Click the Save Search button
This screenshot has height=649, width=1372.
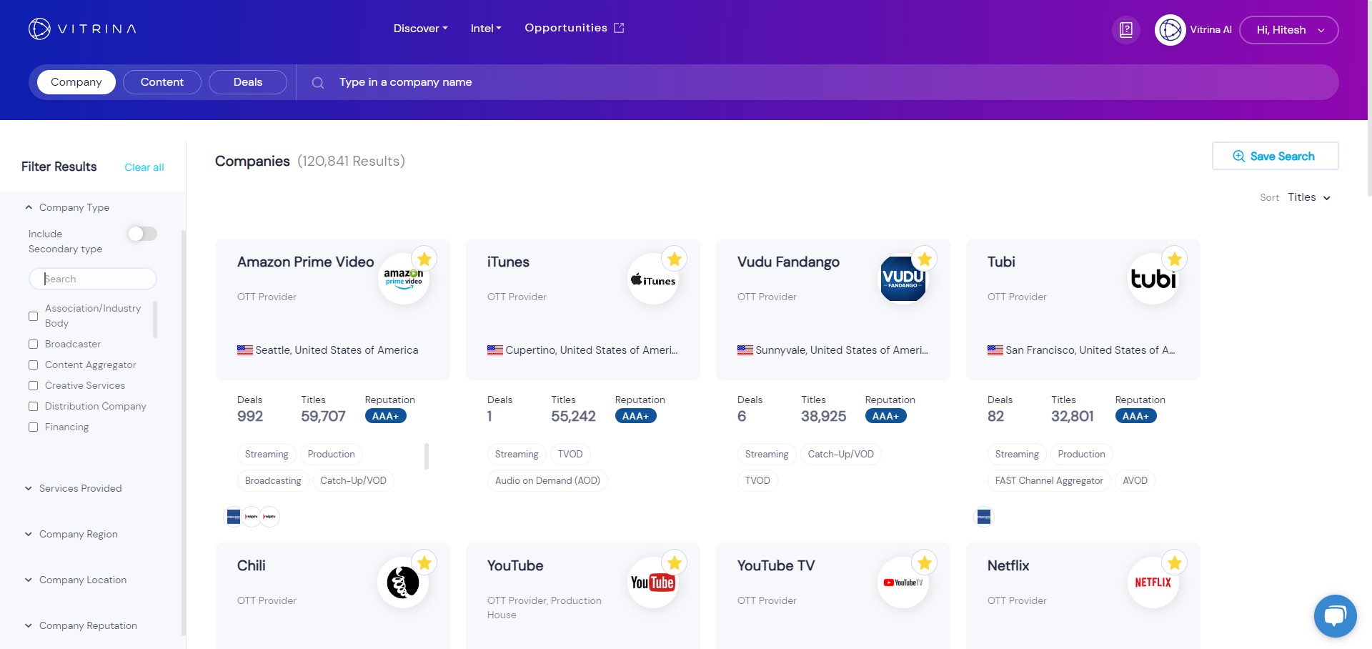(1276, 156)
